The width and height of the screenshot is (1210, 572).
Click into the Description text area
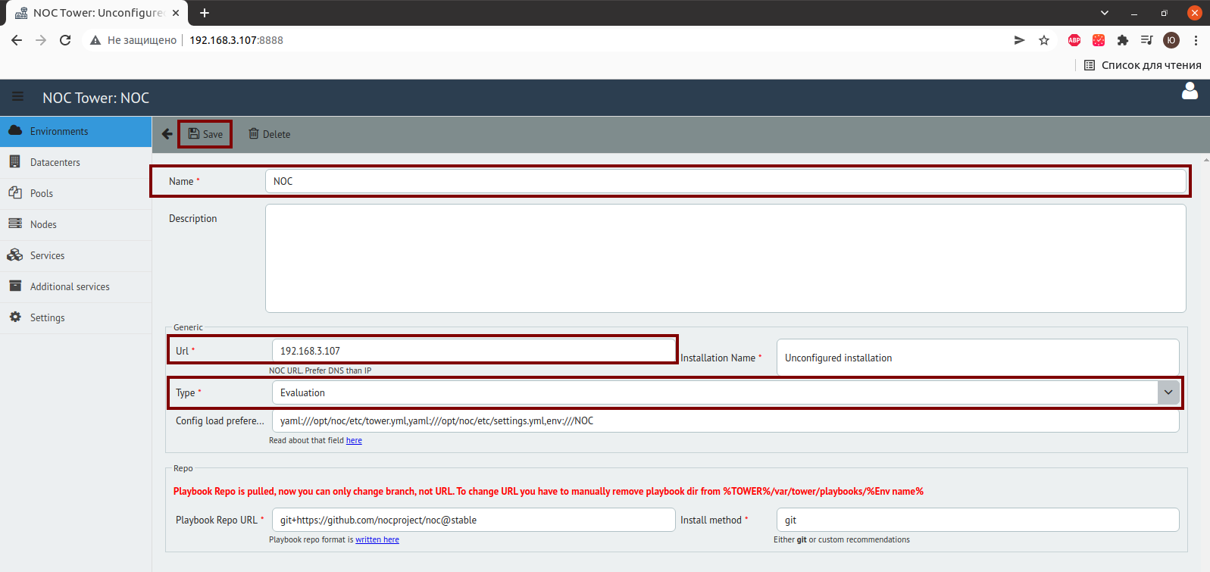pos(725,258)
